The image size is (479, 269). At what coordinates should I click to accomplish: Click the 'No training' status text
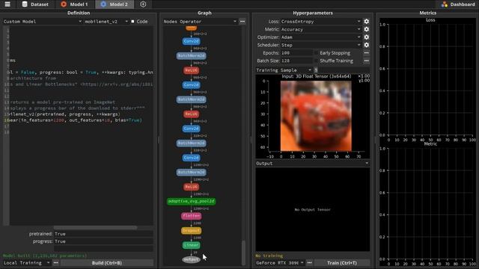[x=269, y=256]
